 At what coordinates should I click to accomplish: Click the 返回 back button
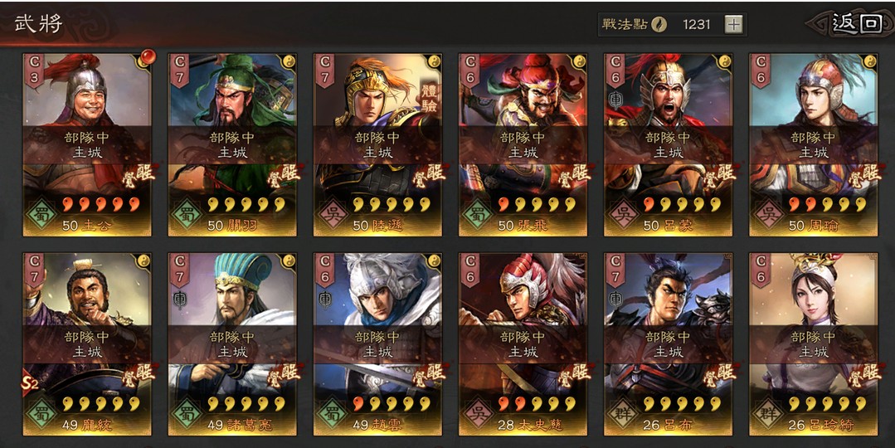click(858, 23)
